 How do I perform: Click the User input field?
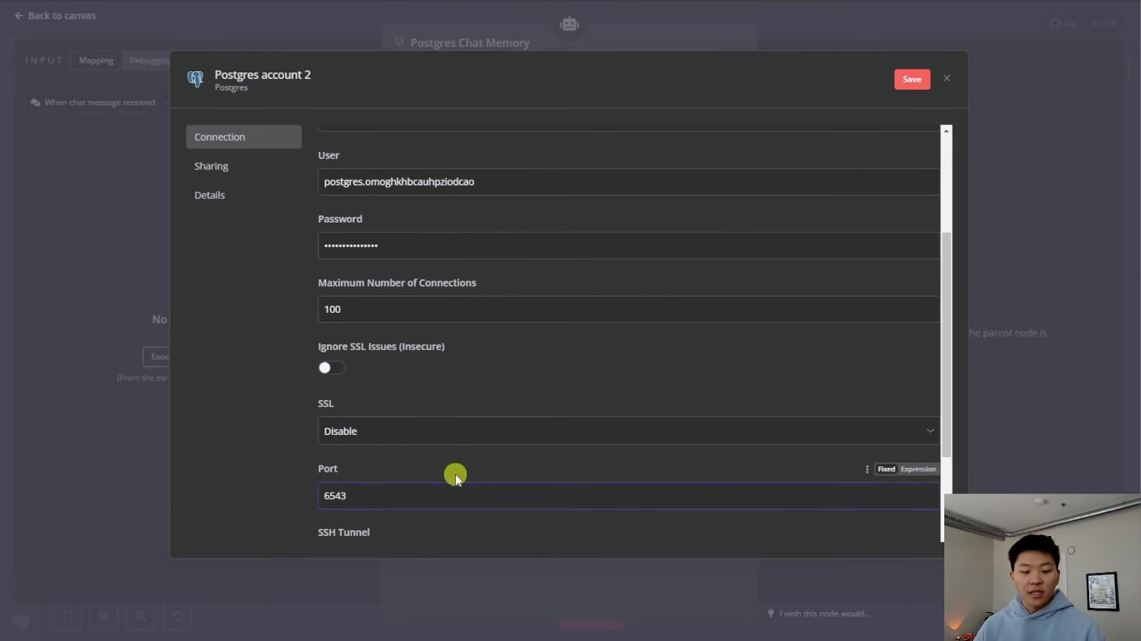coord(628,181)
